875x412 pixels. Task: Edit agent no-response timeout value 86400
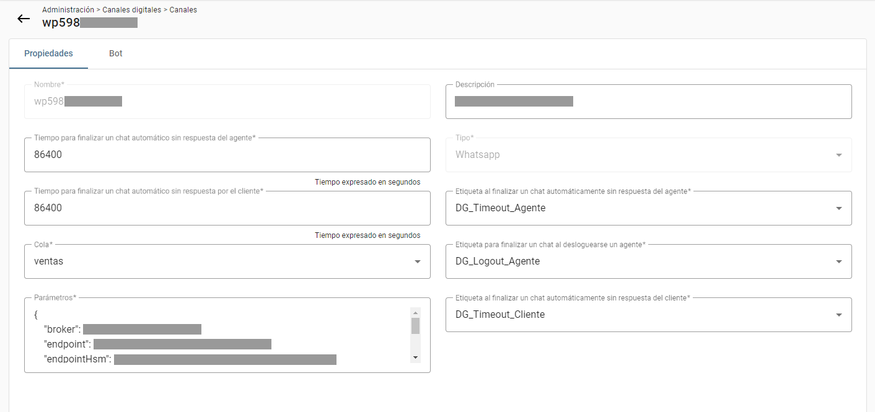coord(227,155)
